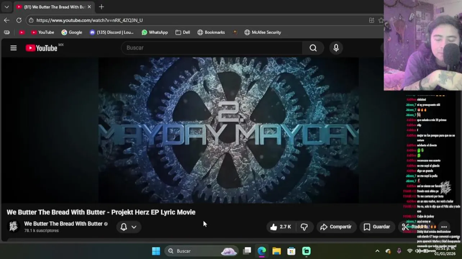Open the workspaces icon on bookmarks bar
462x259 pixels.
point(7,32)
